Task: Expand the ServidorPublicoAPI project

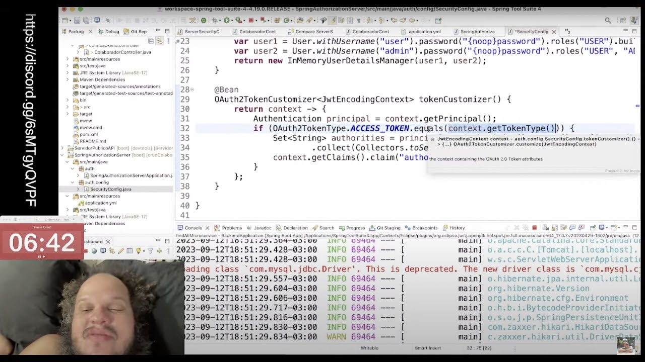Action: [62, 148]
